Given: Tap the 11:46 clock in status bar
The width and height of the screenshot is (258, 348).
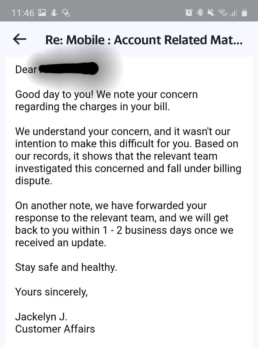Looking at the screenshot, I should pyautogui.click(x=23, y=13).
